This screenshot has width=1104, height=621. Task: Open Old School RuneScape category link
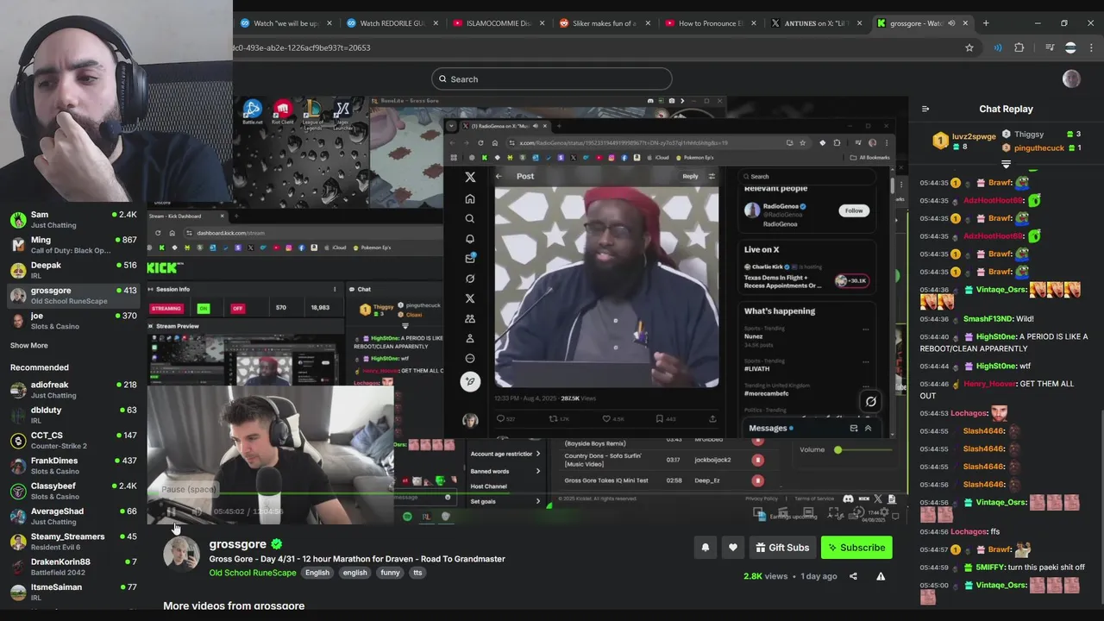[252, 573]
